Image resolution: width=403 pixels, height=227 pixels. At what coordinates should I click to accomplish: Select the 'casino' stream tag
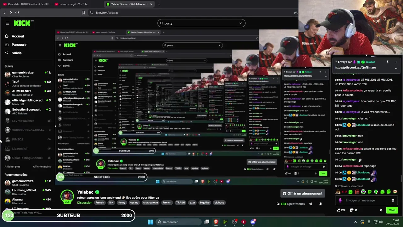click(x=134, y=202)
